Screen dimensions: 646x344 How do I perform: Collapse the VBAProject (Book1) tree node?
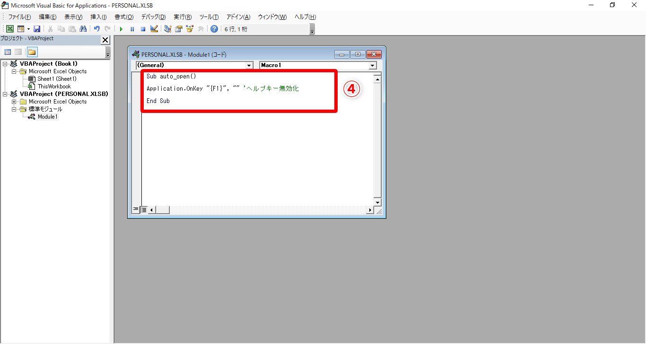[x=5, y=64]
